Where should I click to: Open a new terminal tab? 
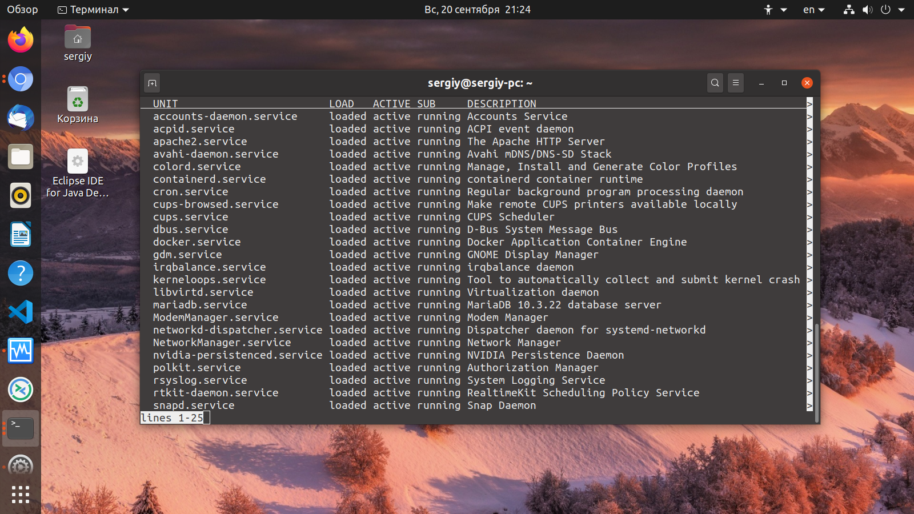152,83
